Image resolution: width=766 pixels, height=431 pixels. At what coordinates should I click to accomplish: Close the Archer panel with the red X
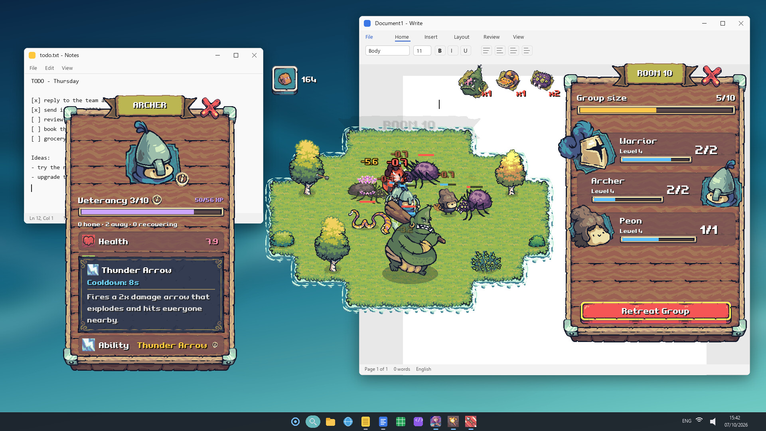[x=211, y=107]
